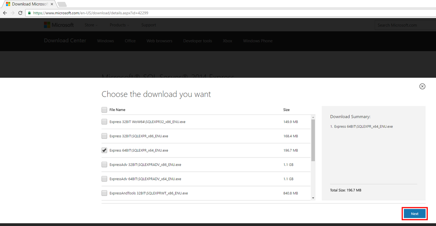Click the Search Microsoft.com field

[x=405, y=25]
